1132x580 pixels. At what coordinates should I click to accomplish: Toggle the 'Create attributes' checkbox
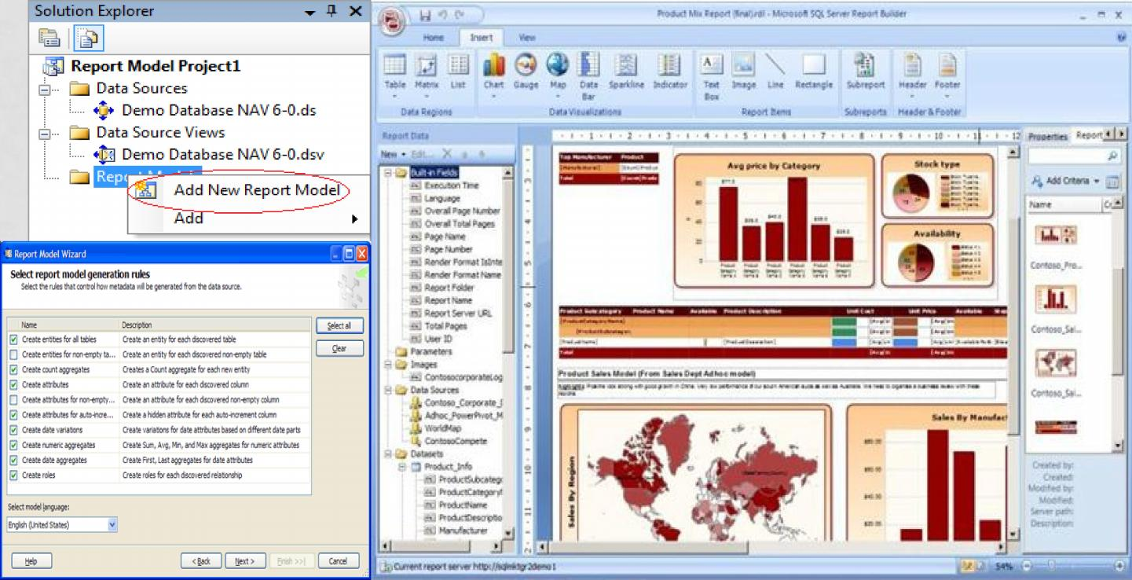14,385
